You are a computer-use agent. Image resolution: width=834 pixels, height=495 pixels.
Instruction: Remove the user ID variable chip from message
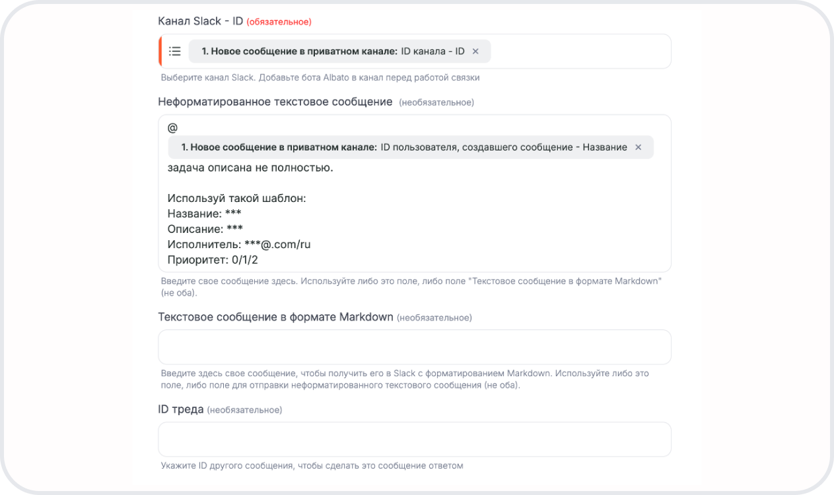coord(638,147)
